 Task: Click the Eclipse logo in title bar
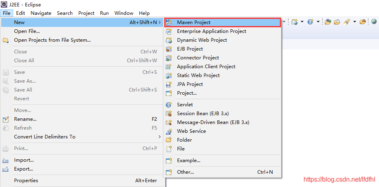[x=4, y=4]
